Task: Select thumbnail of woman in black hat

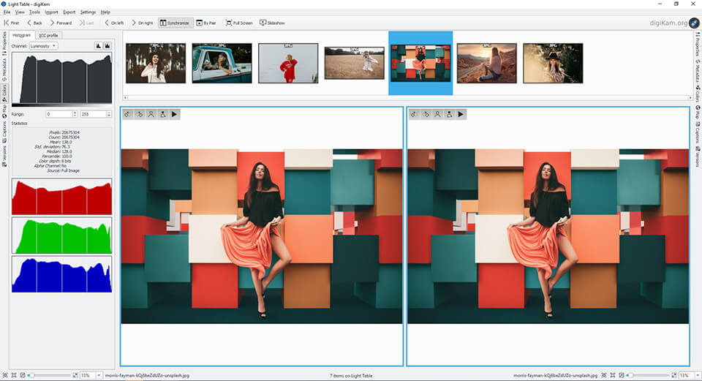Action: pos(553,63)
